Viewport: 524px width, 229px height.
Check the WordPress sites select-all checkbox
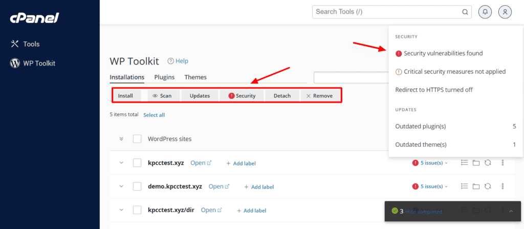137,139
